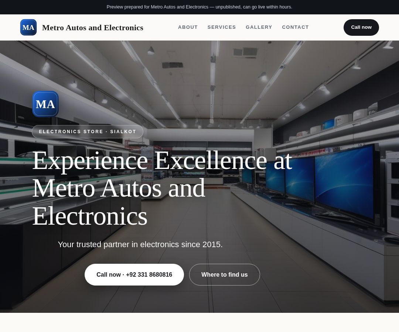Click the trusted partner since 2015 tagline
Image resolution: width=399 pixels, height=332 pixels.
[x=140, y=244]
